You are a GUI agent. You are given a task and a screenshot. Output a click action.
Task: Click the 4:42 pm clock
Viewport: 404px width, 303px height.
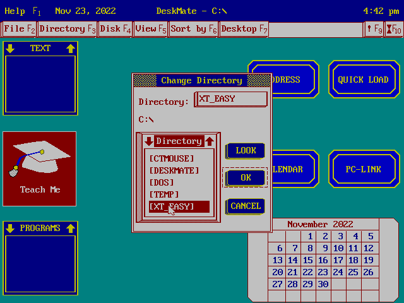click(x=381, y=11)
